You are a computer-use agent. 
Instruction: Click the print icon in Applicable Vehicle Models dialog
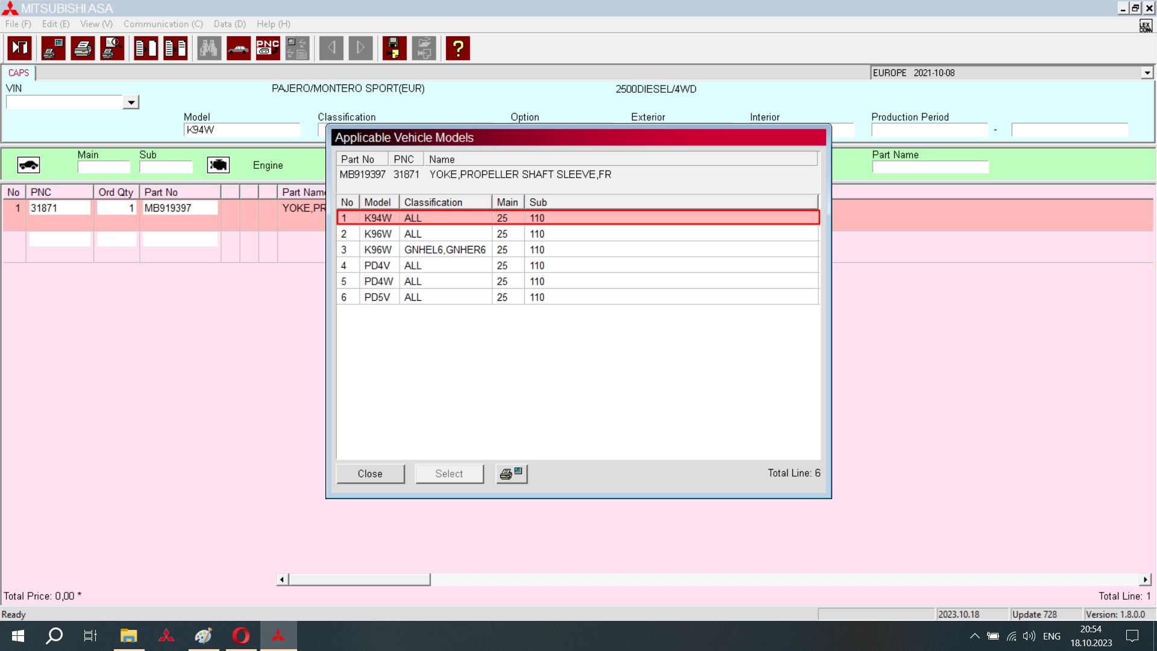coord(512,474)
